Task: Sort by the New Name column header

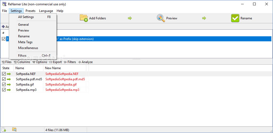Action: (65, 68)
